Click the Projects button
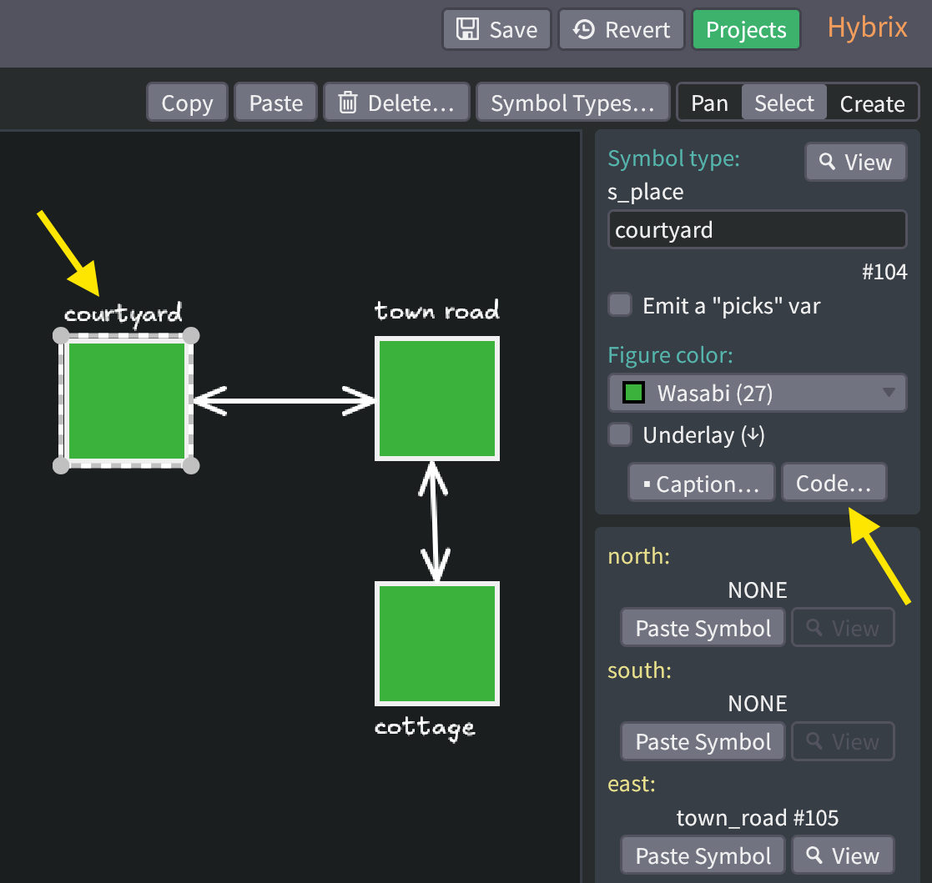The image size is (932, 883). pyautogui.click(x=746, y=28)
